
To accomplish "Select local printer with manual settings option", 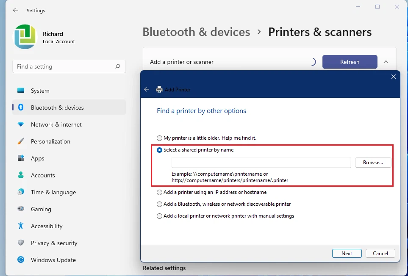I will pos(159,216).
